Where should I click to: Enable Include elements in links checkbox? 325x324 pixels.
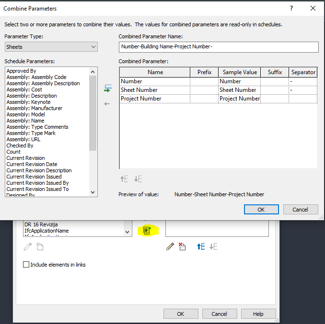click(26, 264)
